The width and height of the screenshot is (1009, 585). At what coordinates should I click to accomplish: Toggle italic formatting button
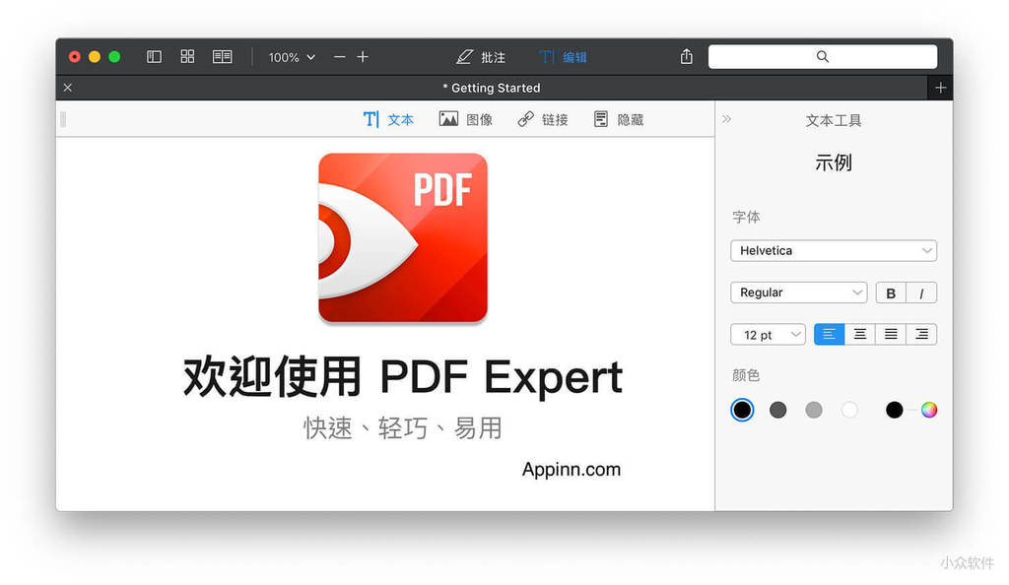tap(921, 293)
